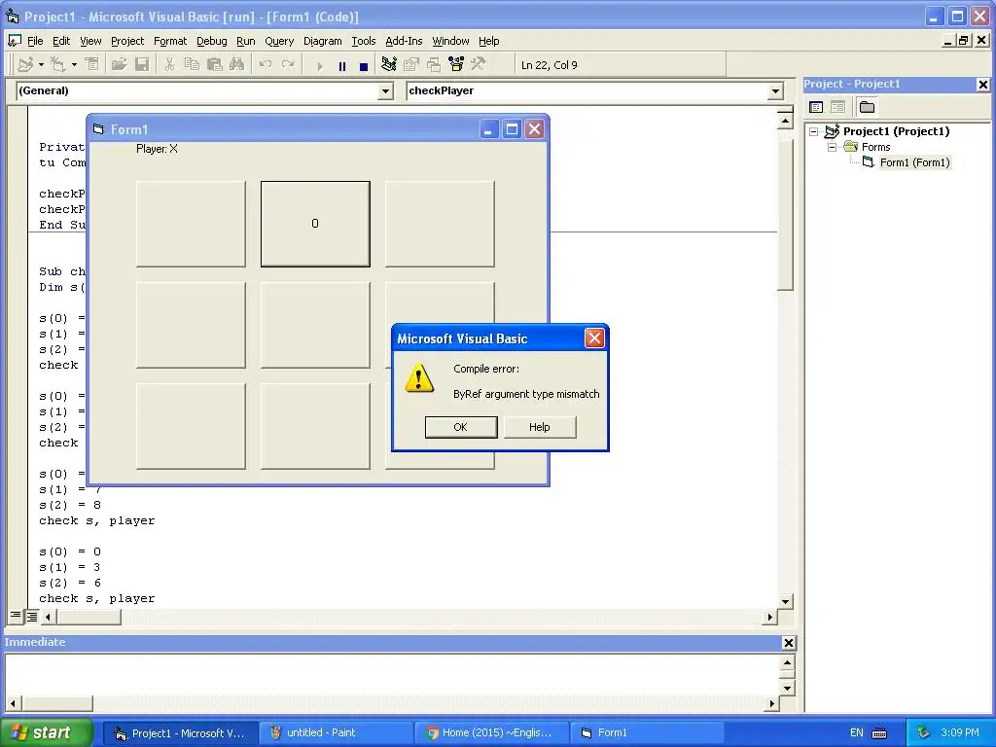
Task: Click code window scroll-right arrow
Action: (770, 616)
